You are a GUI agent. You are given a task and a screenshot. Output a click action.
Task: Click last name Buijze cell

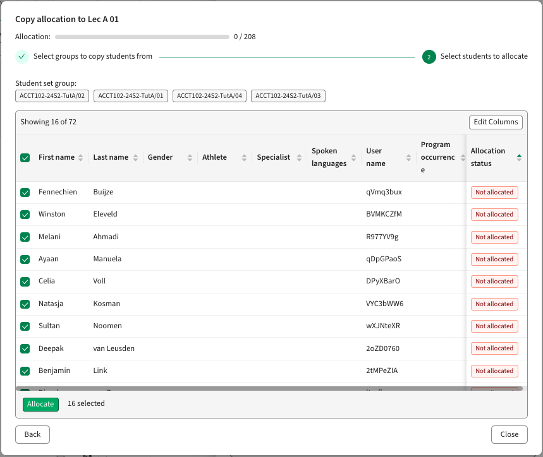tap(103, 192)
